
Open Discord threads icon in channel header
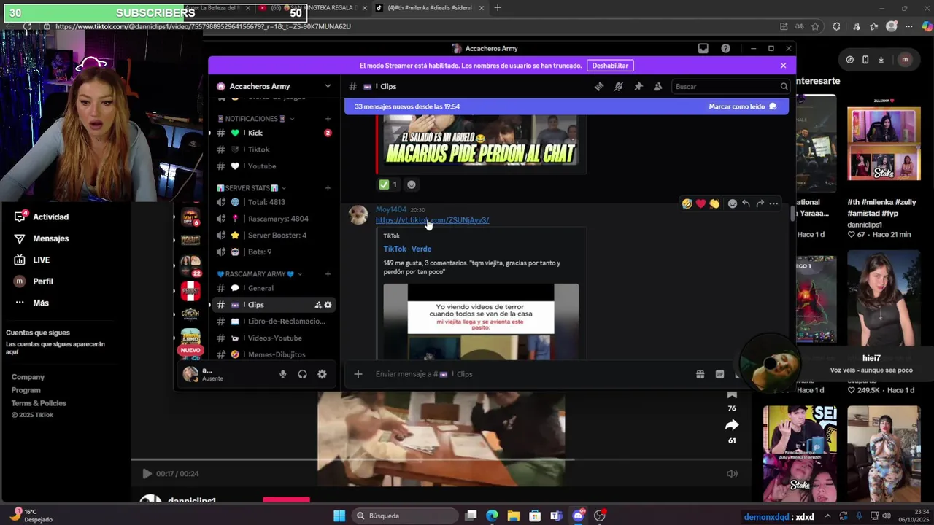coord(598,86)
